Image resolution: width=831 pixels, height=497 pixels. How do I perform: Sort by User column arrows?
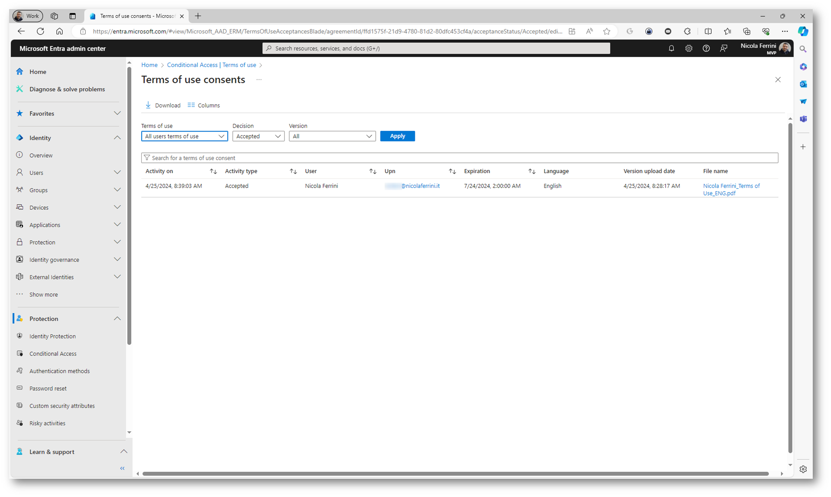tap(373, 171)
